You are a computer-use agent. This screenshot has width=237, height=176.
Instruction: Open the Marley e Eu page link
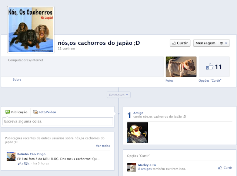[x=147, y=165]
